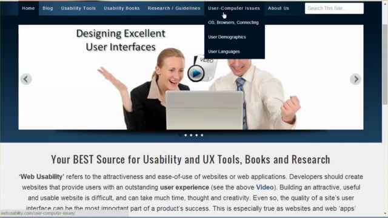
Task: Select OS, Browsers, Connecting submenu entry
Action: click(233, 22)
